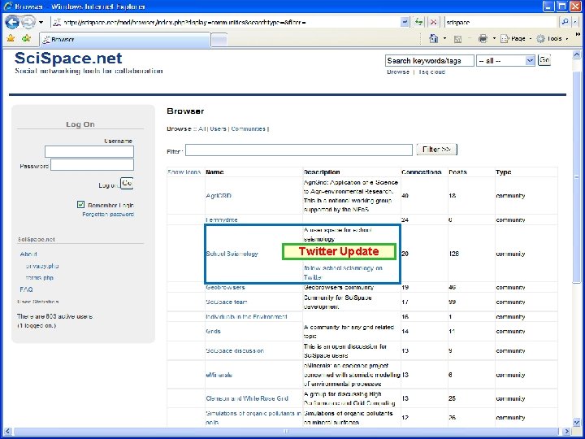Click the Show icons link
Viewport: 585px width, 439px height.
[x=184, y=172]
